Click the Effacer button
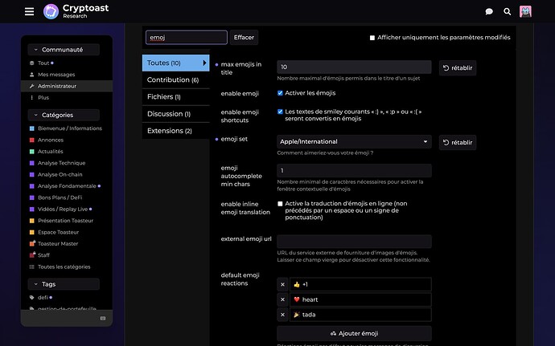This screenshot has height=346, width=555. [x=244, y=38]
